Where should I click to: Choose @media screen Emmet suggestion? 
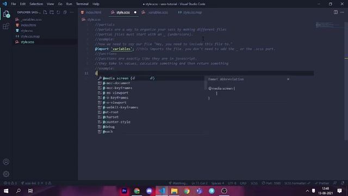(x=151, y=78)
